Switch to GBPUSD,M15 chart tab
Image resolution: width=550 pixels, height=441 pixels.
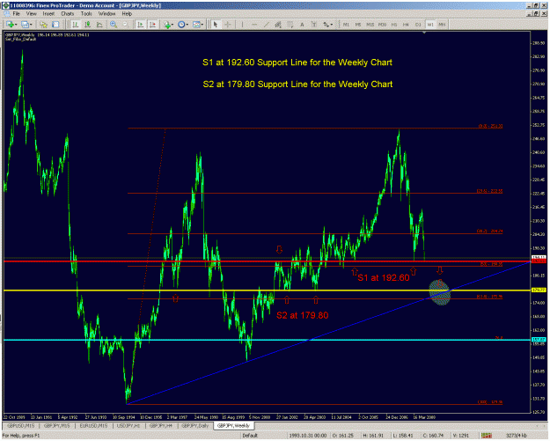(21, 426)
